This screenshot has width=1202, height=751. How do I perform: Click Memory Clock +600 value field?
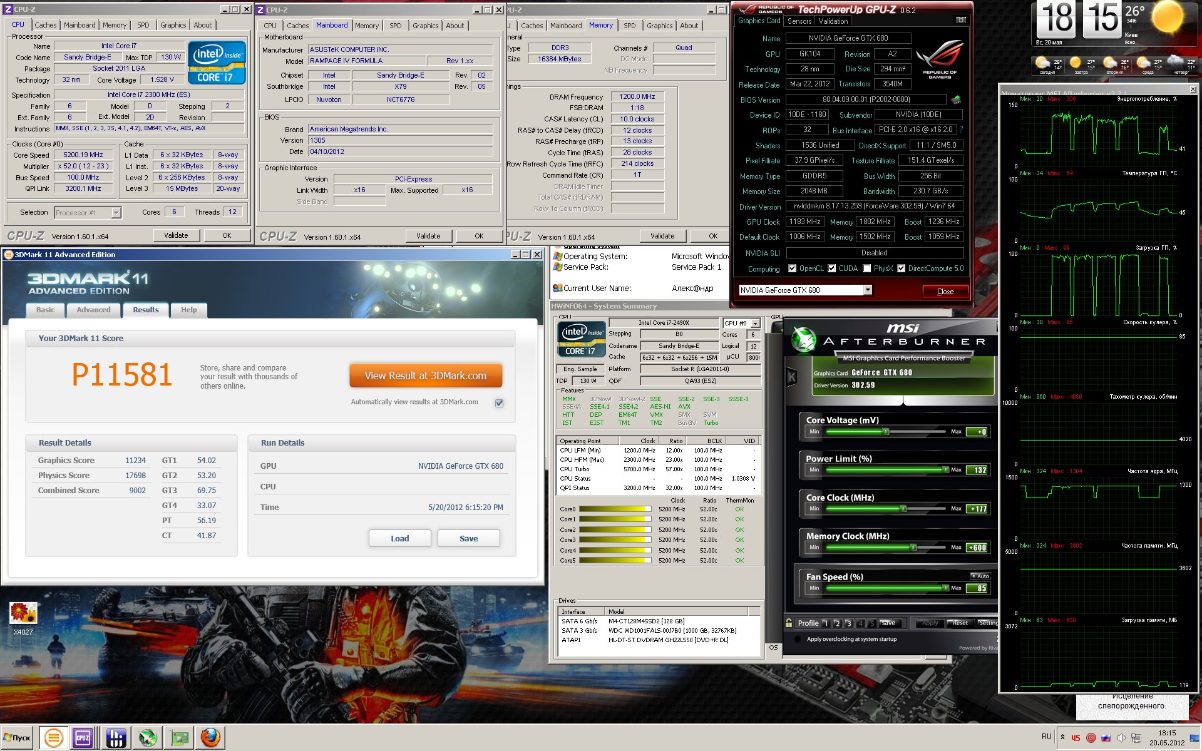[x=977, y=548]
